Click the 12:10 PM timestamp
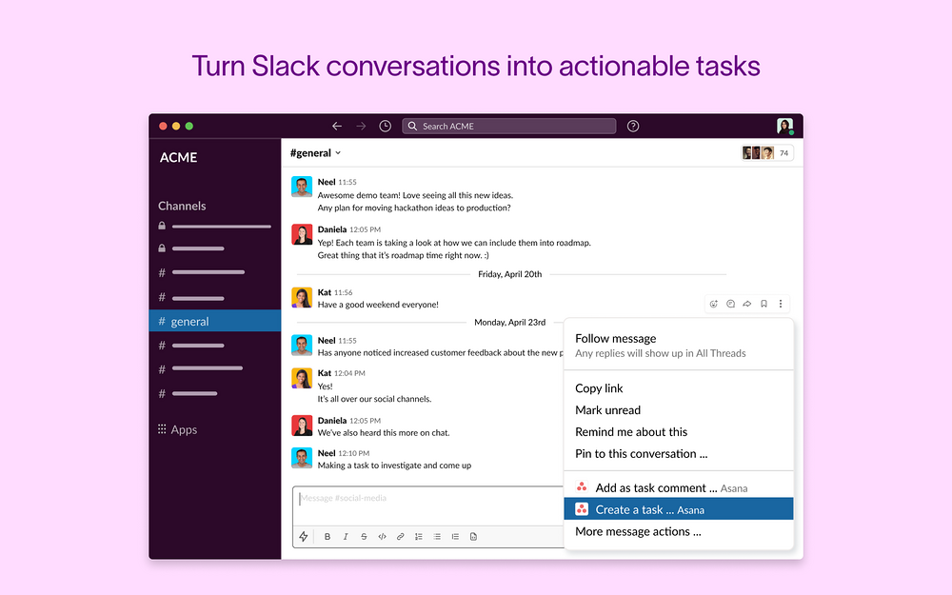952x595 pixels. pyautogui.click(x=354, y=453)
